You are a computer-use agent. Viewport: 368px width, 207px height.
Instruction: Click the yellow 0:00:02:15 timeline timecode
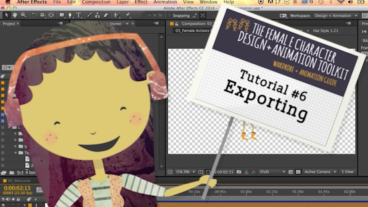[17, 188]
